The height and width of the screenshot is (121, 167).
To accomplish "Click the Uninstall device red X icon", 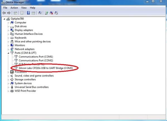I will coord(51,13).
